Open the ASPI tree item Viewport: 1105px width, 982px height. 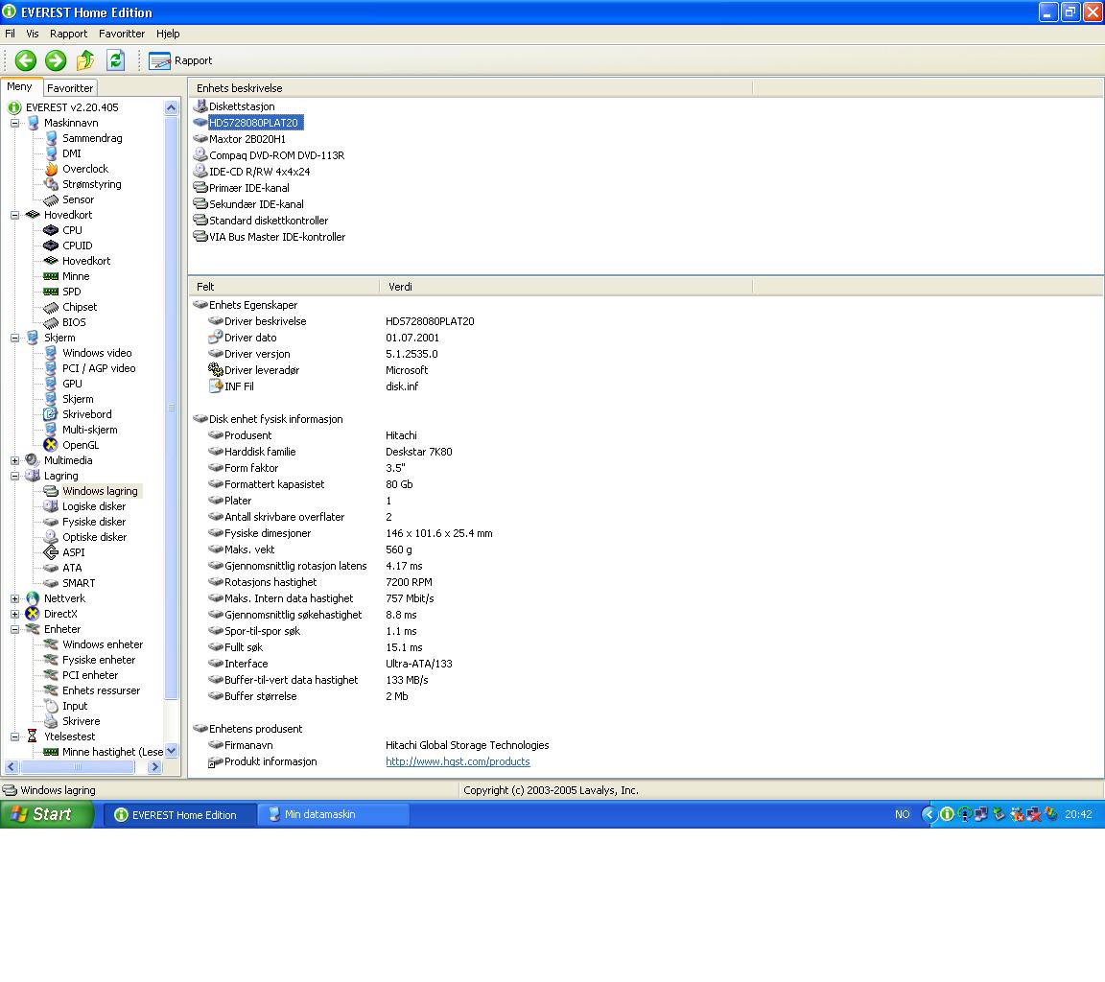[64, 552]
